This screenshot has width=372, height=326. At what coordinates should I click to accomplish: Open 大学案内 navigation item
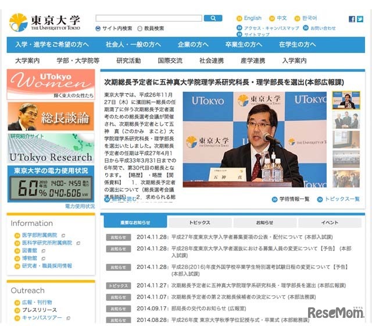(27, 61)
